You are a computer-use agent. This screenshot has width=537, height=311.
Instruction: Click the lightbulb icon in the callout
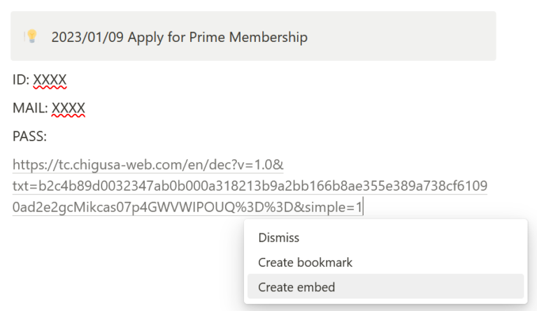pyautogui.click(x=31, y=36)
